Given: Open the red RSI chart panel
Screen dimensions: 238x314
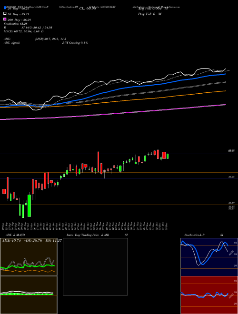Looking at the screenshot, I should (x=209, y=295).
